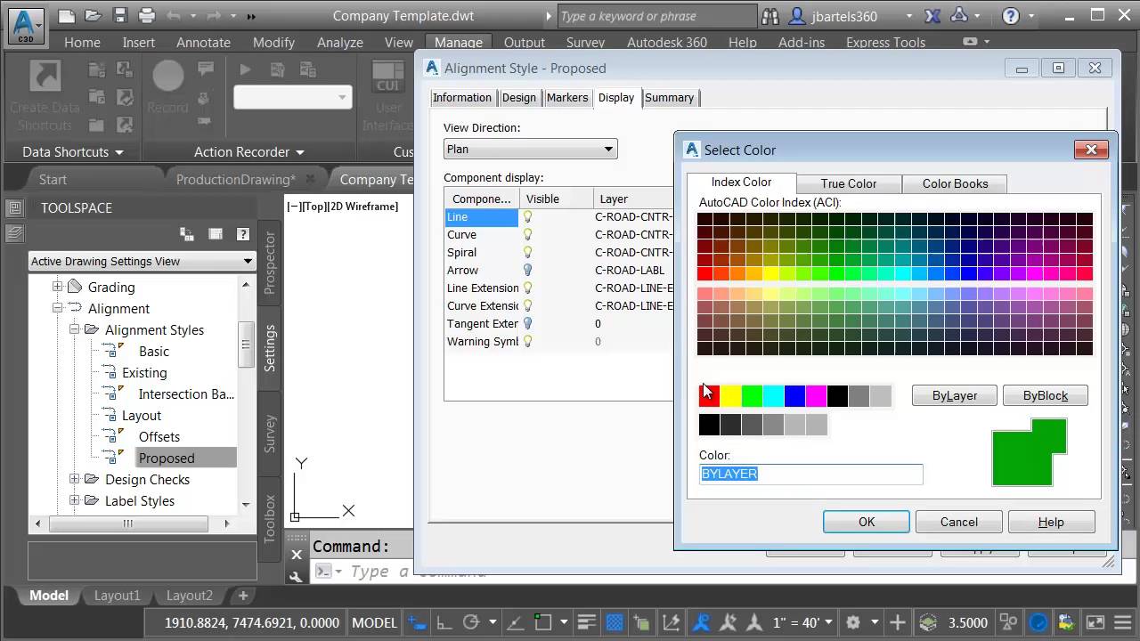The width and height of the screenshot is (1140, 641).
Task: Select the Proposed alignment style
Action: tap(167, 458)
